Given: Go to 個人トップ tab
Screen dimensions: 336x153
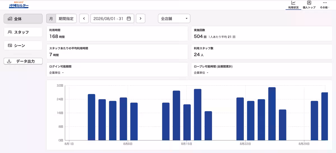Looking at the screenshot, I should pyautogui.click(x=309, y=5).
